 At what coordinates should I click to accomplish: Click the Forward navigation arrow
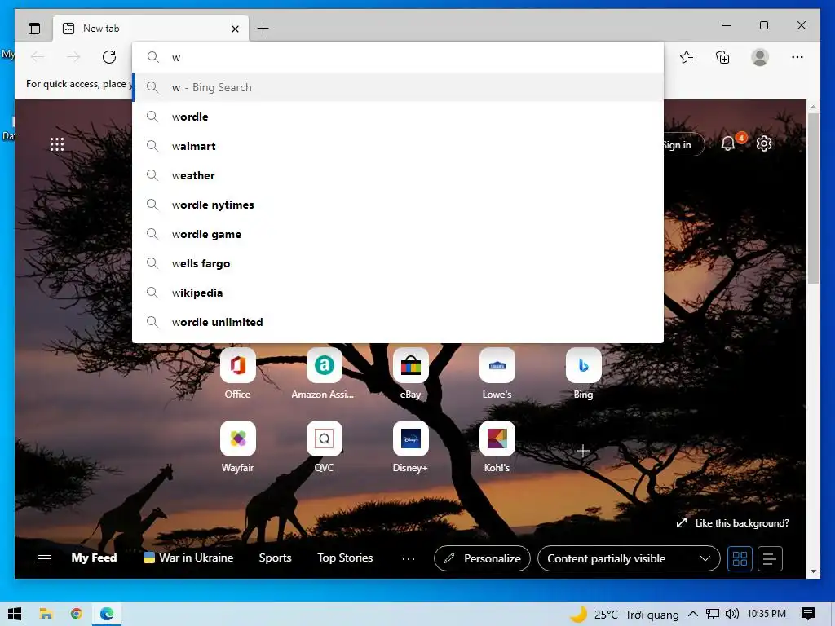click(73, 57)
